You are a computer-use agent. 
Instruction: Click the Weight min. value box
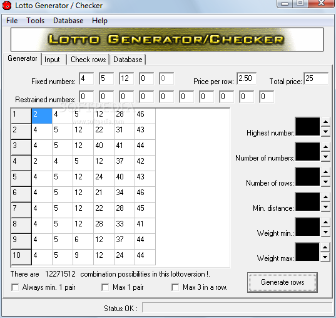click(307, 227)
